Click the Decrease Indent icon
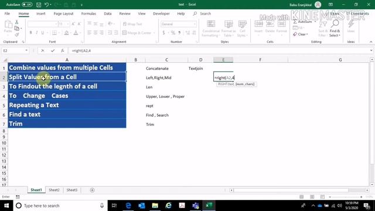This screenshot has width=375, height=211. pos(110,33)
